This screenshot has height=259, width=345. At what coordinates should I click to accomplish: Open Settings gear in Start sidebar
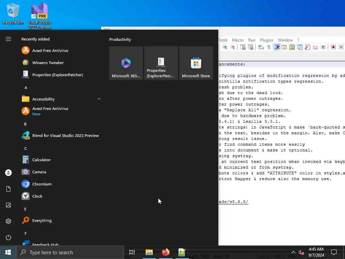[8, 221]
